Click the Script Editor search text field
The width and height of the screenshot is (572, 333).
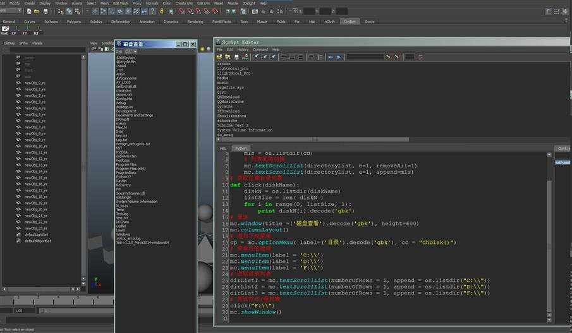[x=365, y=57]
